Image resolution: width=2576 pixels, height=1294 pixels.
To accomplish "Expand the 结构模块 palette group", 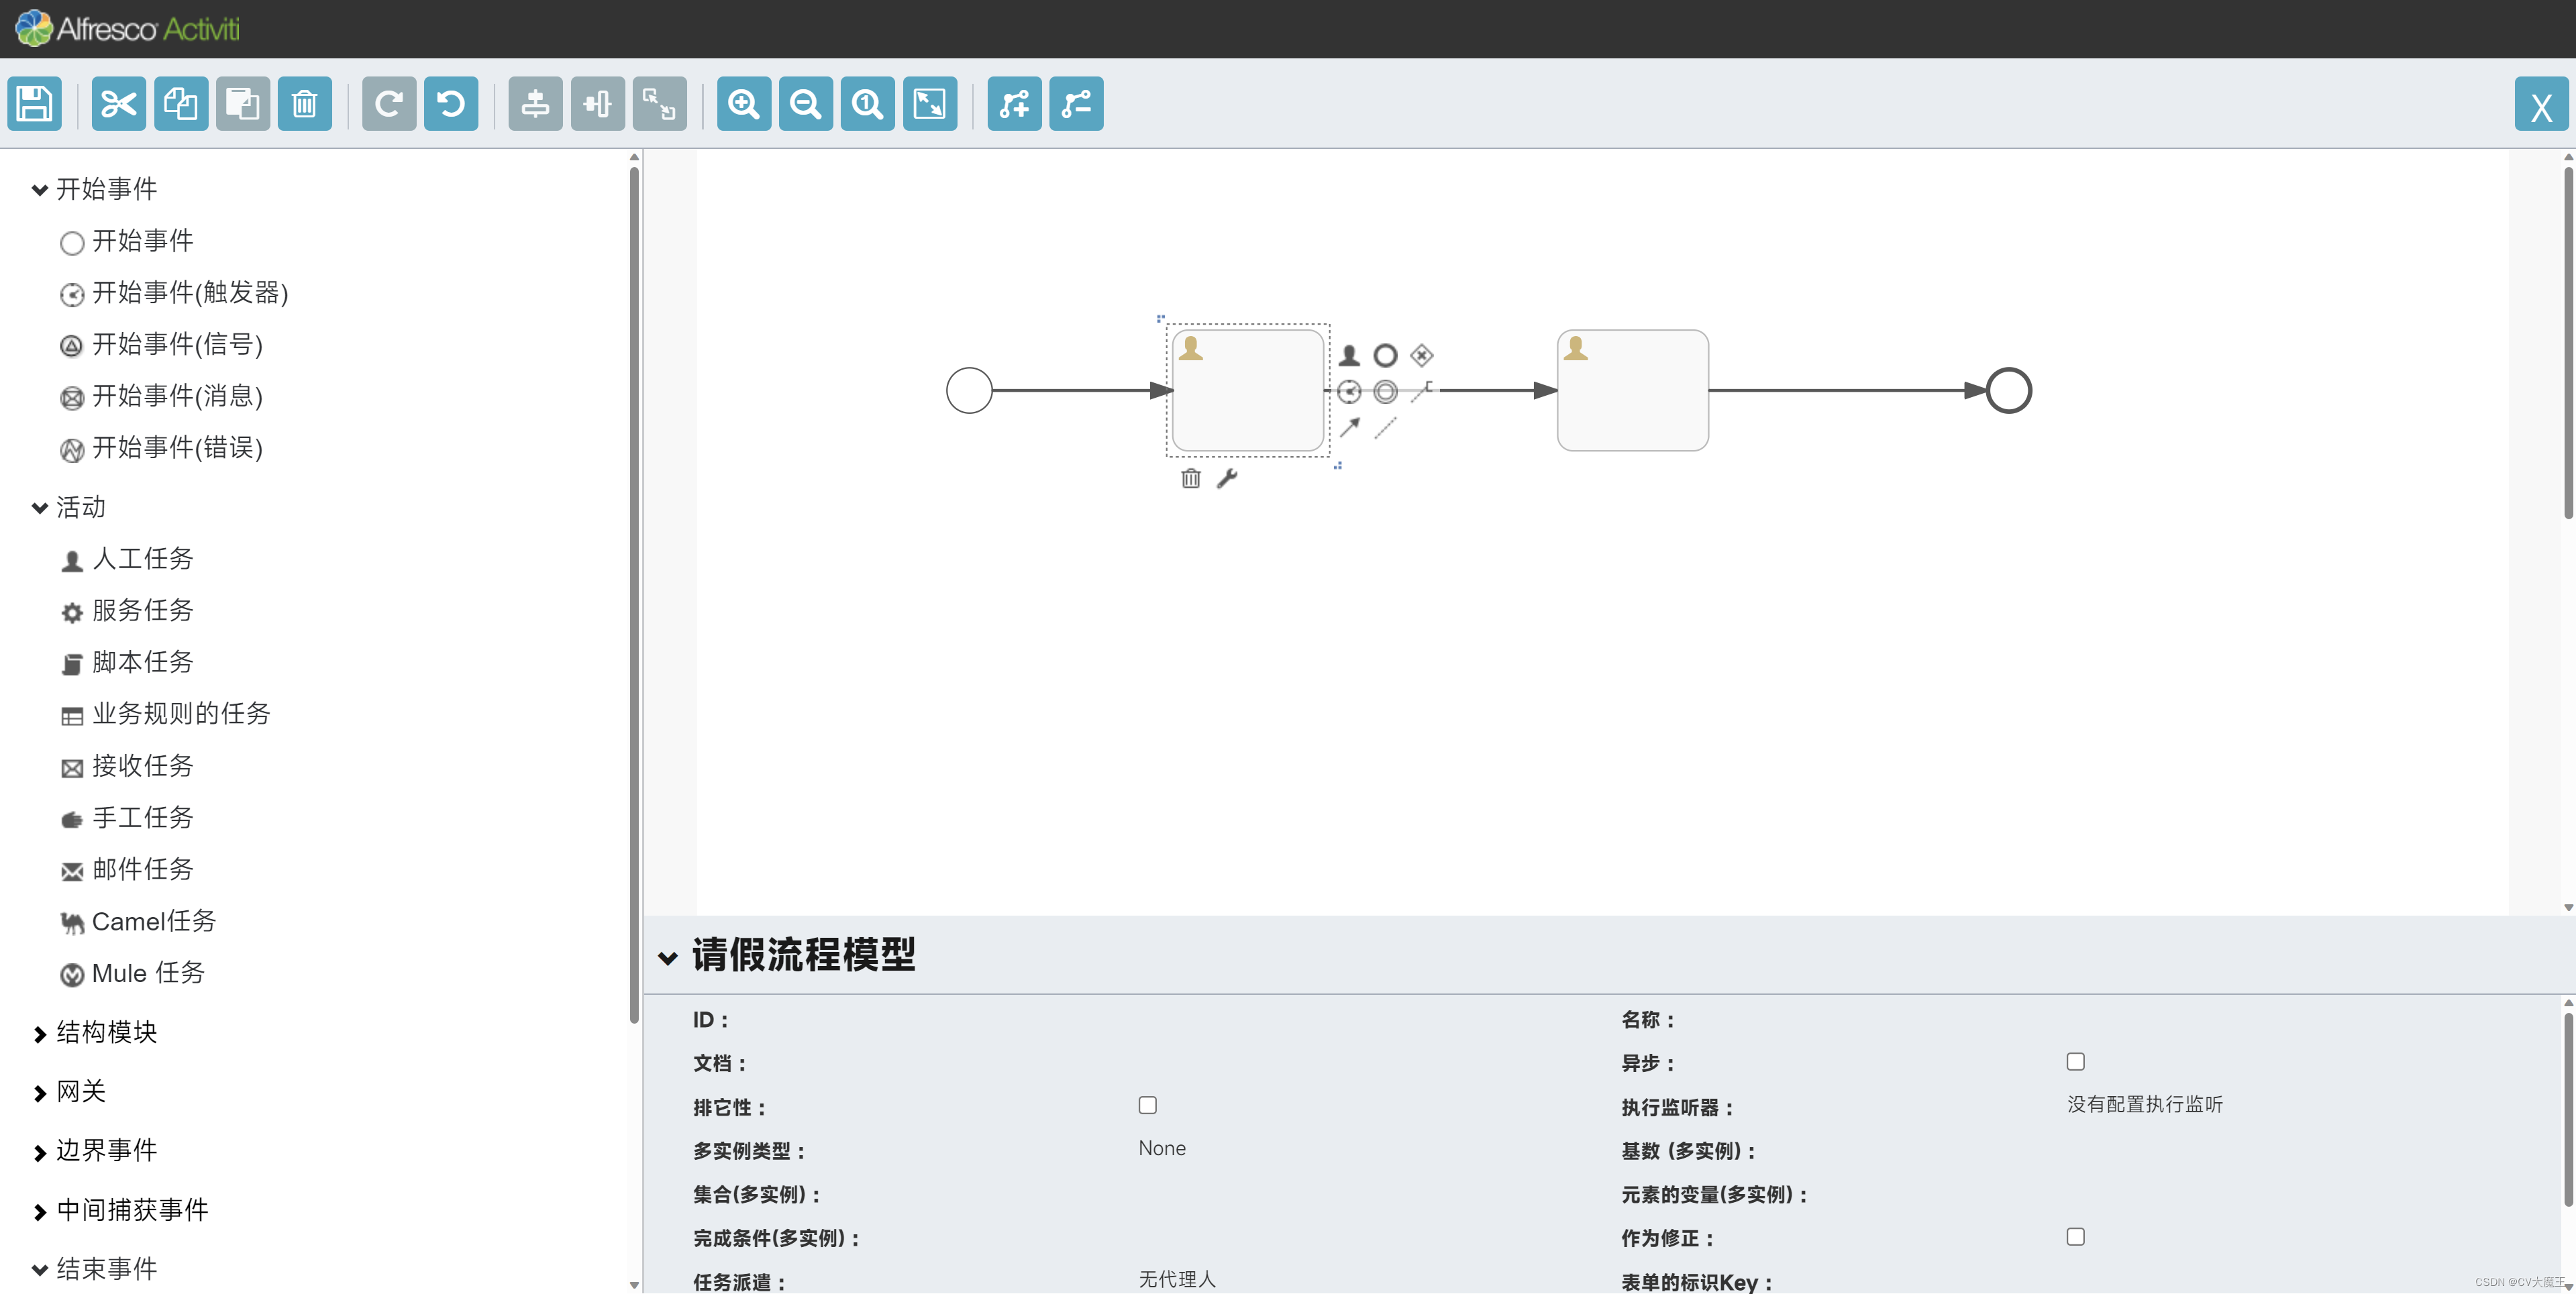I will click(95, 1032).
